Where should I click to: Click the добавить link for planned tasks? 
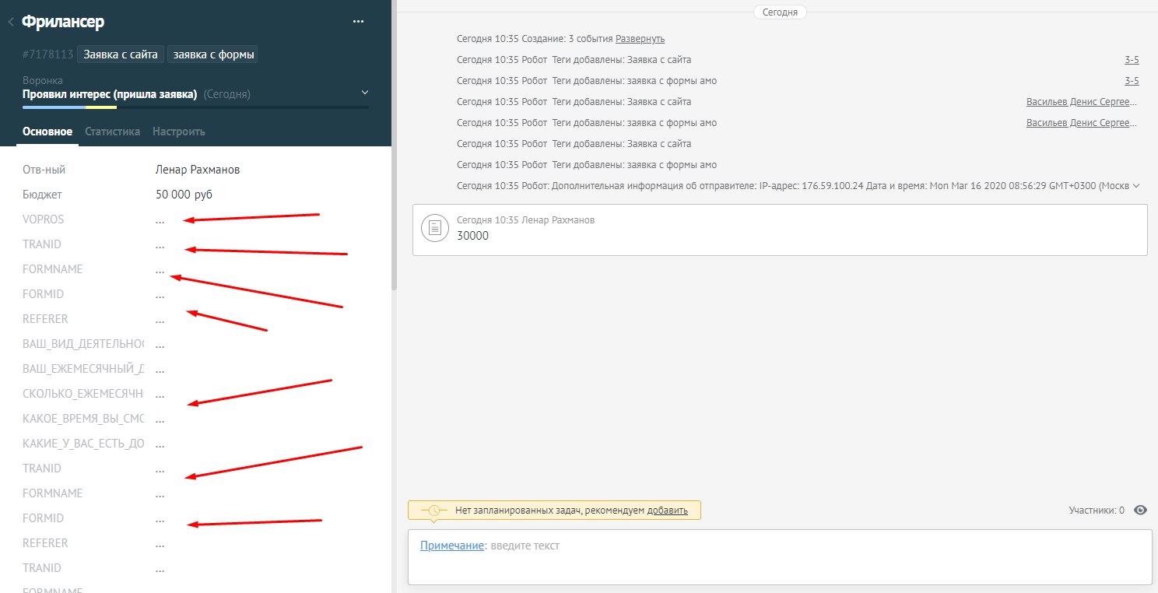pyautogui.click(x=667, y=511)
